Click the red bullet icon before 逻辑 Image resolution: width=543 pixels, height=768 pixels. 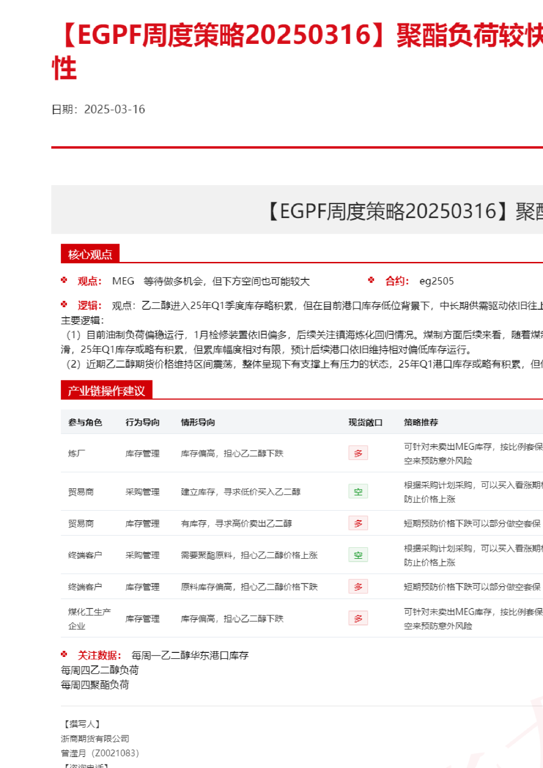pos(64,304)
